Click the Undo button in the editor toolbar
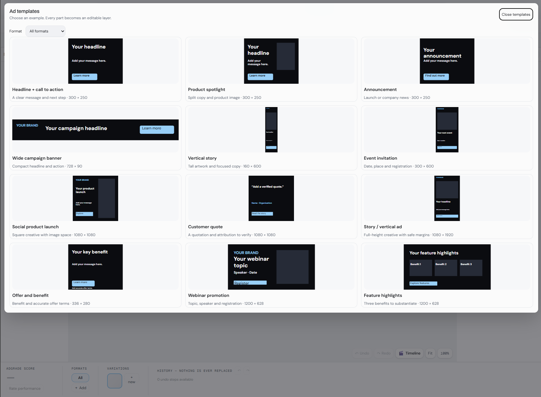 point(362,353)
